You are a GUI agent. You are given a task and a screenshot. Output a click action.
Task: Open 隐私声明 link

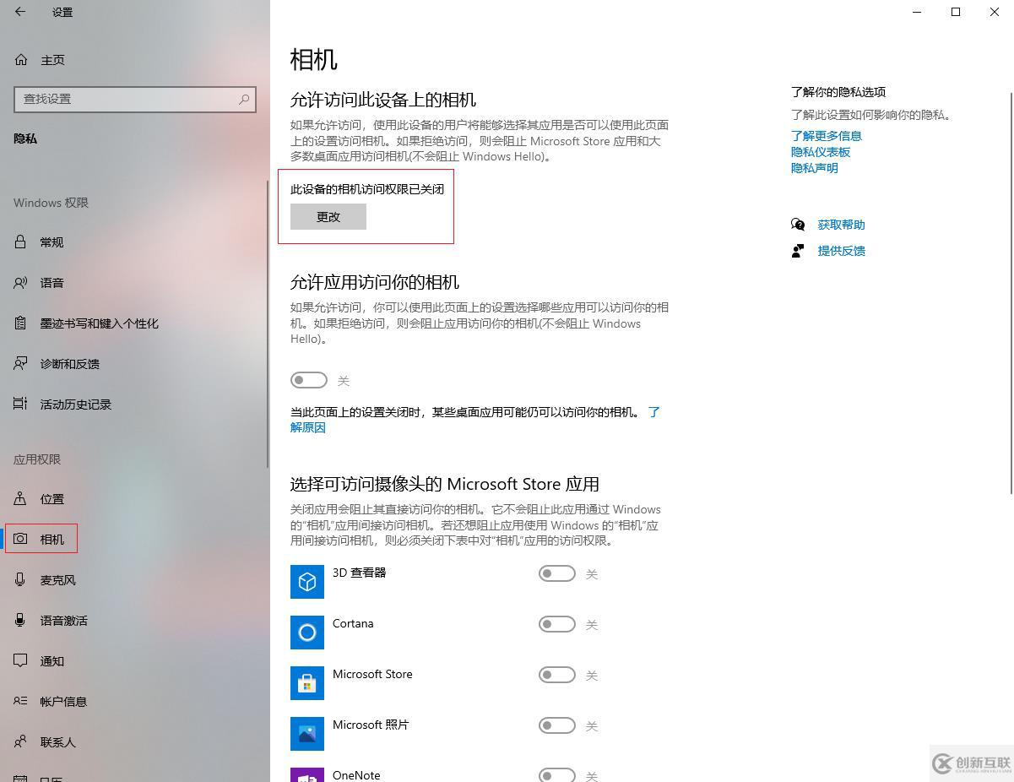[815, 168]
